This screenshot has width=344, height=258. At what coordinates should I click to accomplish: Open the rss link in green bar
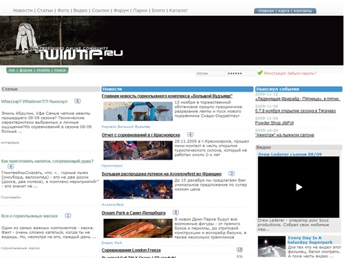coord(12,70)
